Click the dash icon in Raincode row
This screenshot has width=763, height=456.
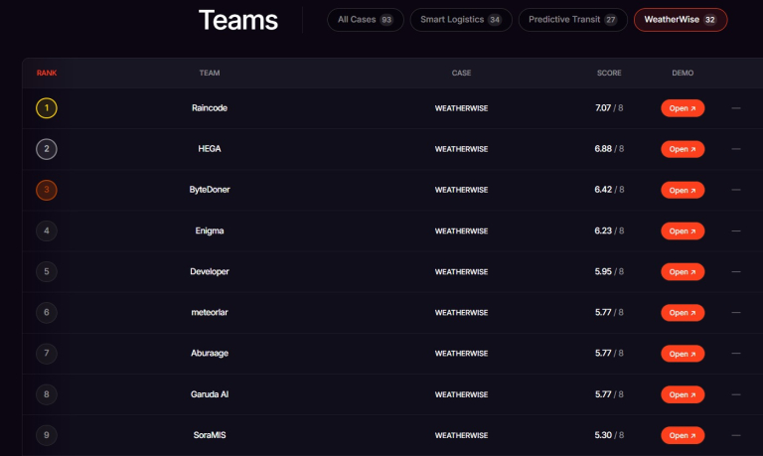pyautogui.click(x=736, y=108)
